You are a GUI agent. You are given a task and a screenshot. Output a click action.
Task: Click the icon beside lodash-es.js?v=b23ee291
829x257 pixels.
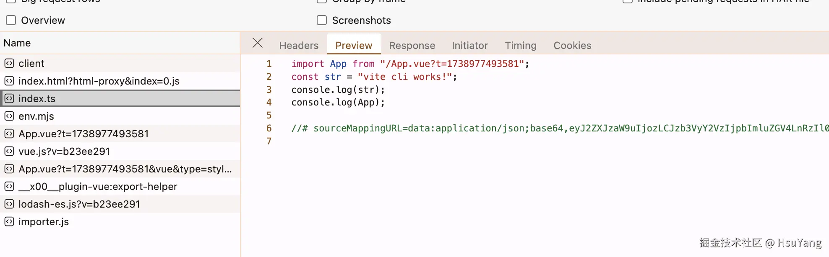(9, 204)
